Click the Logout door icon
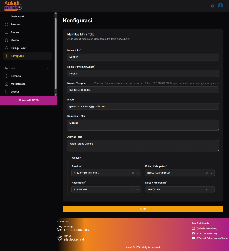 [6, 92]
